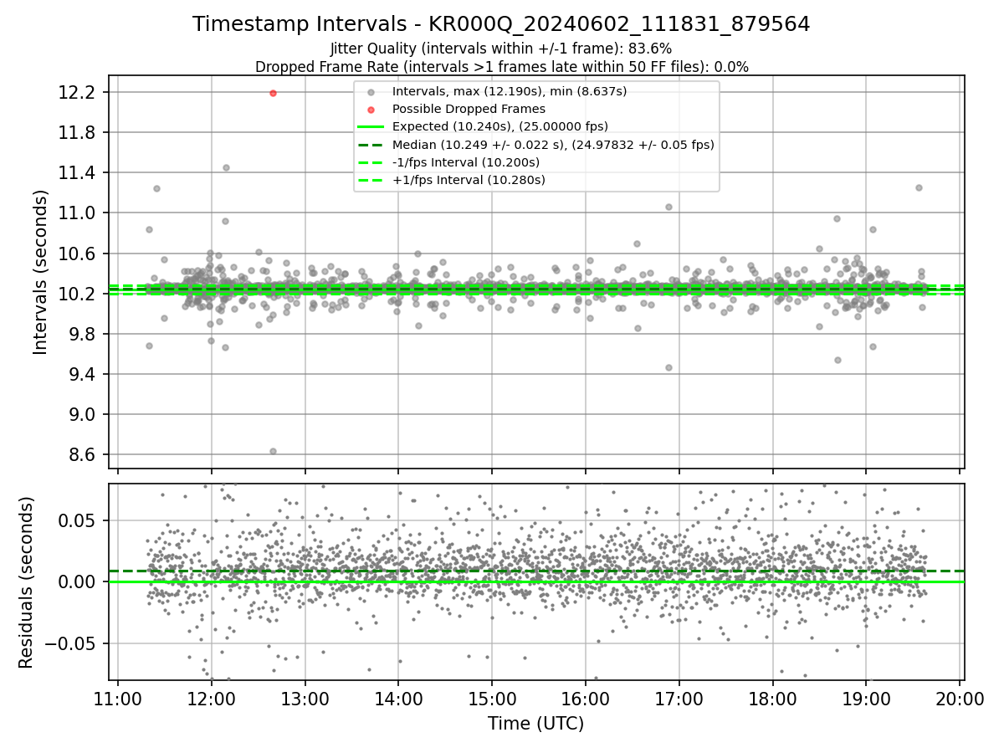Viewport: 1004px width, 753px height.
Task: Click legend entry 'Expected (10.240s), (25.00000 fps)'
Action: (499, 126)
